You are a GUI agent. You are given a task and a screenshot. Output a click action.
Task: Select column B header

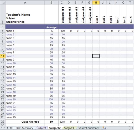click(51, 3)
